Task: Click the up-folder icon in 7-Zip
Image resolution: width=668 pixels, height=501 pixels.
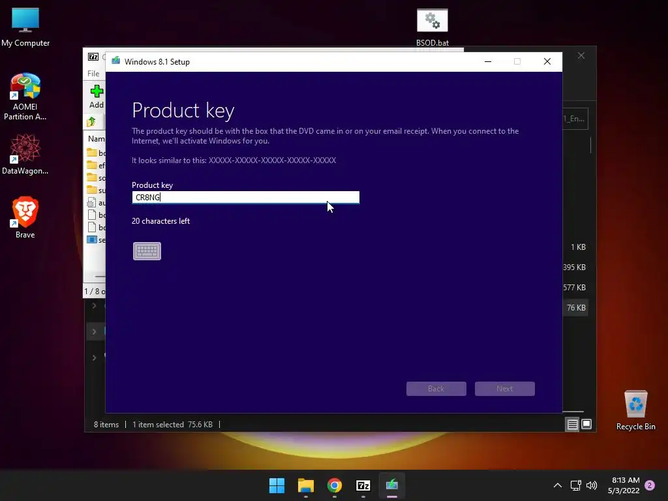Action: tap(91, 122)
